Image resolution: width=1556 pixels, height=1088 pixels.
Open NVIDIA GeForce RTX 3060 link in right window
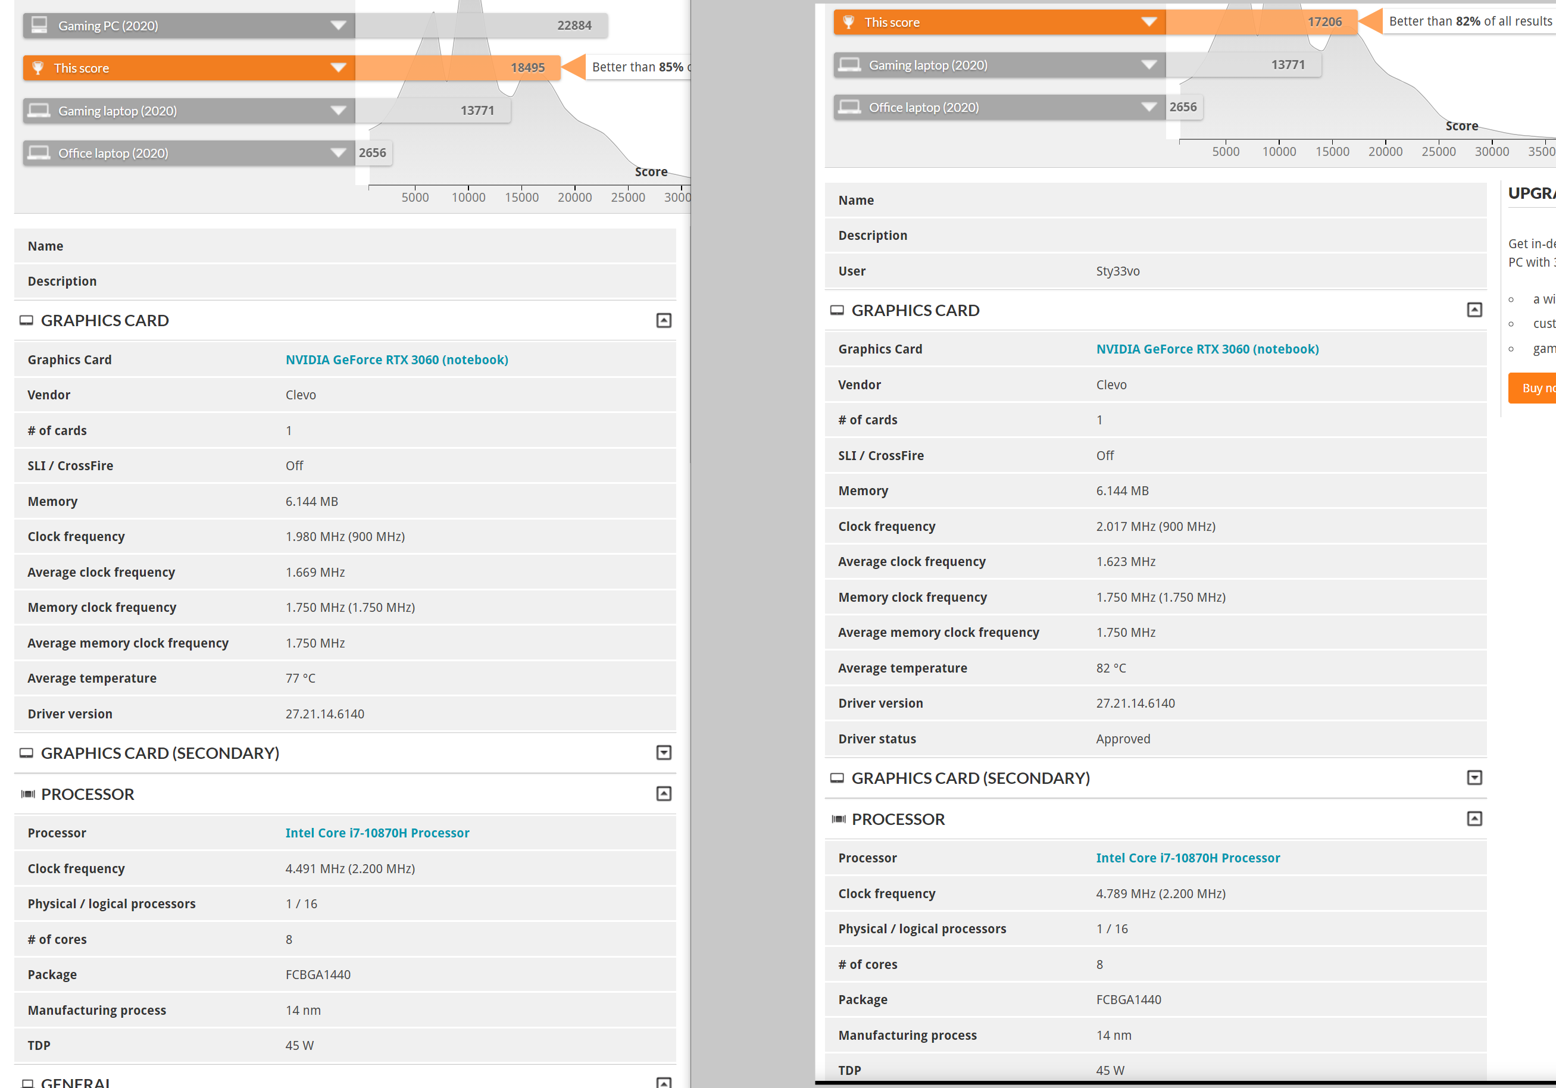point(1208,349)
